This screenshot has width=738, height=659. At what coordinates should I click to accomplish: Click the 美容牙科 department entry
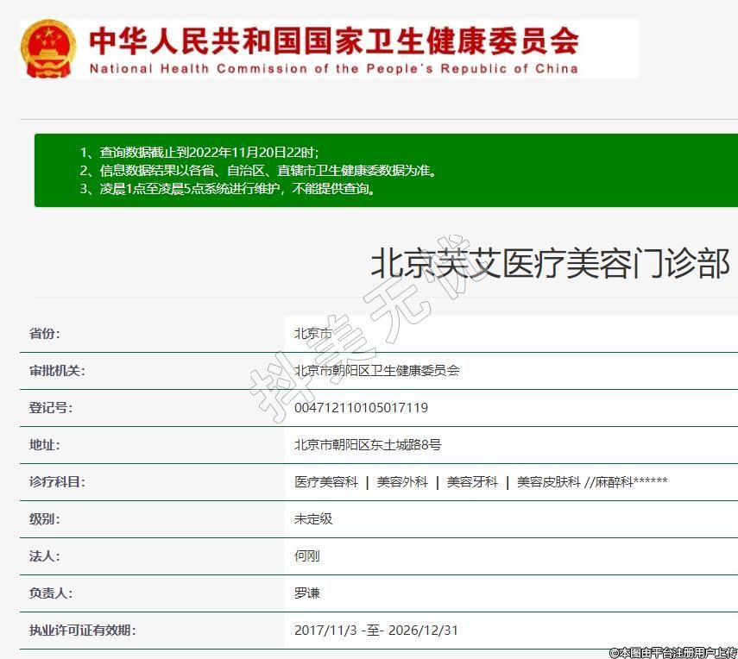(x=472, y=482)
